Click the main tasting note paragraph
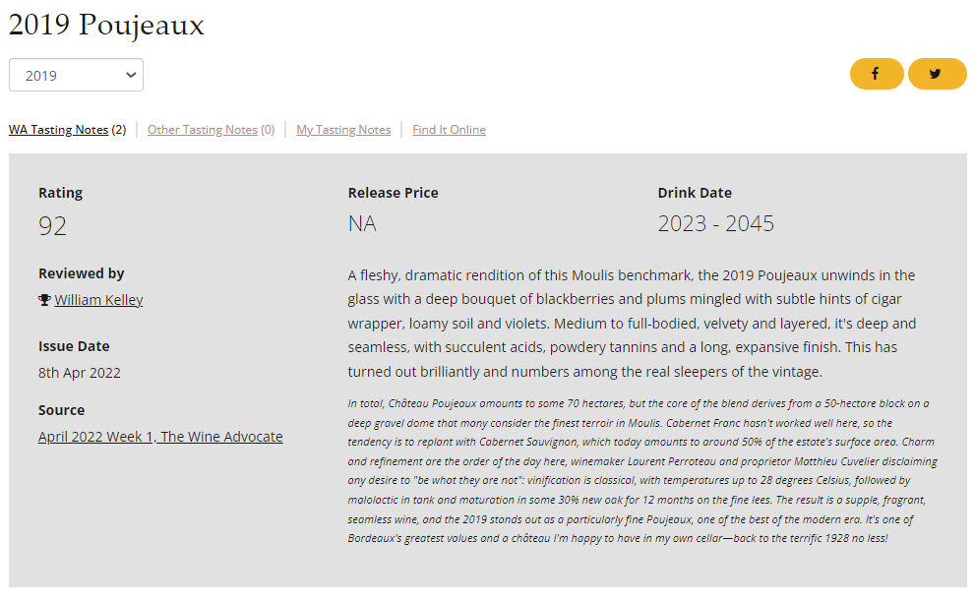The width and height of the screenshot is (975, 600). [x=632, y=324]
